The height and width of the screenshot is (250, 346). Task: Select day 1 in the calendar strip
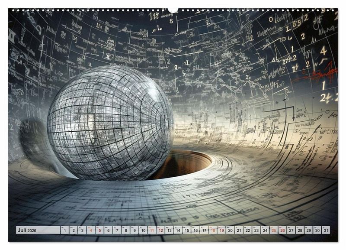point(64,231)
